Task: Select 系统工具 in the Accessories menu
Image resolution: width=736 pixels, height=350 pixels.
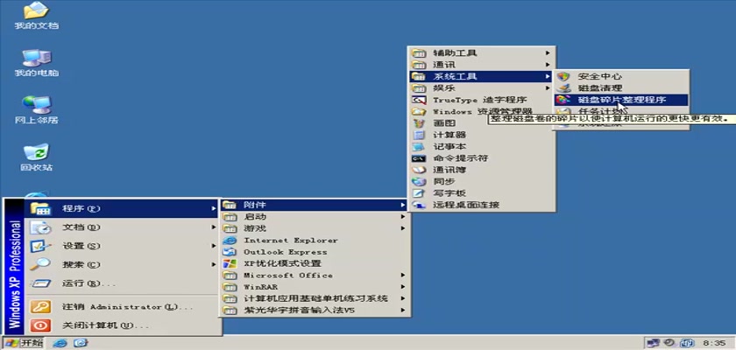Action: coord(482,76)
